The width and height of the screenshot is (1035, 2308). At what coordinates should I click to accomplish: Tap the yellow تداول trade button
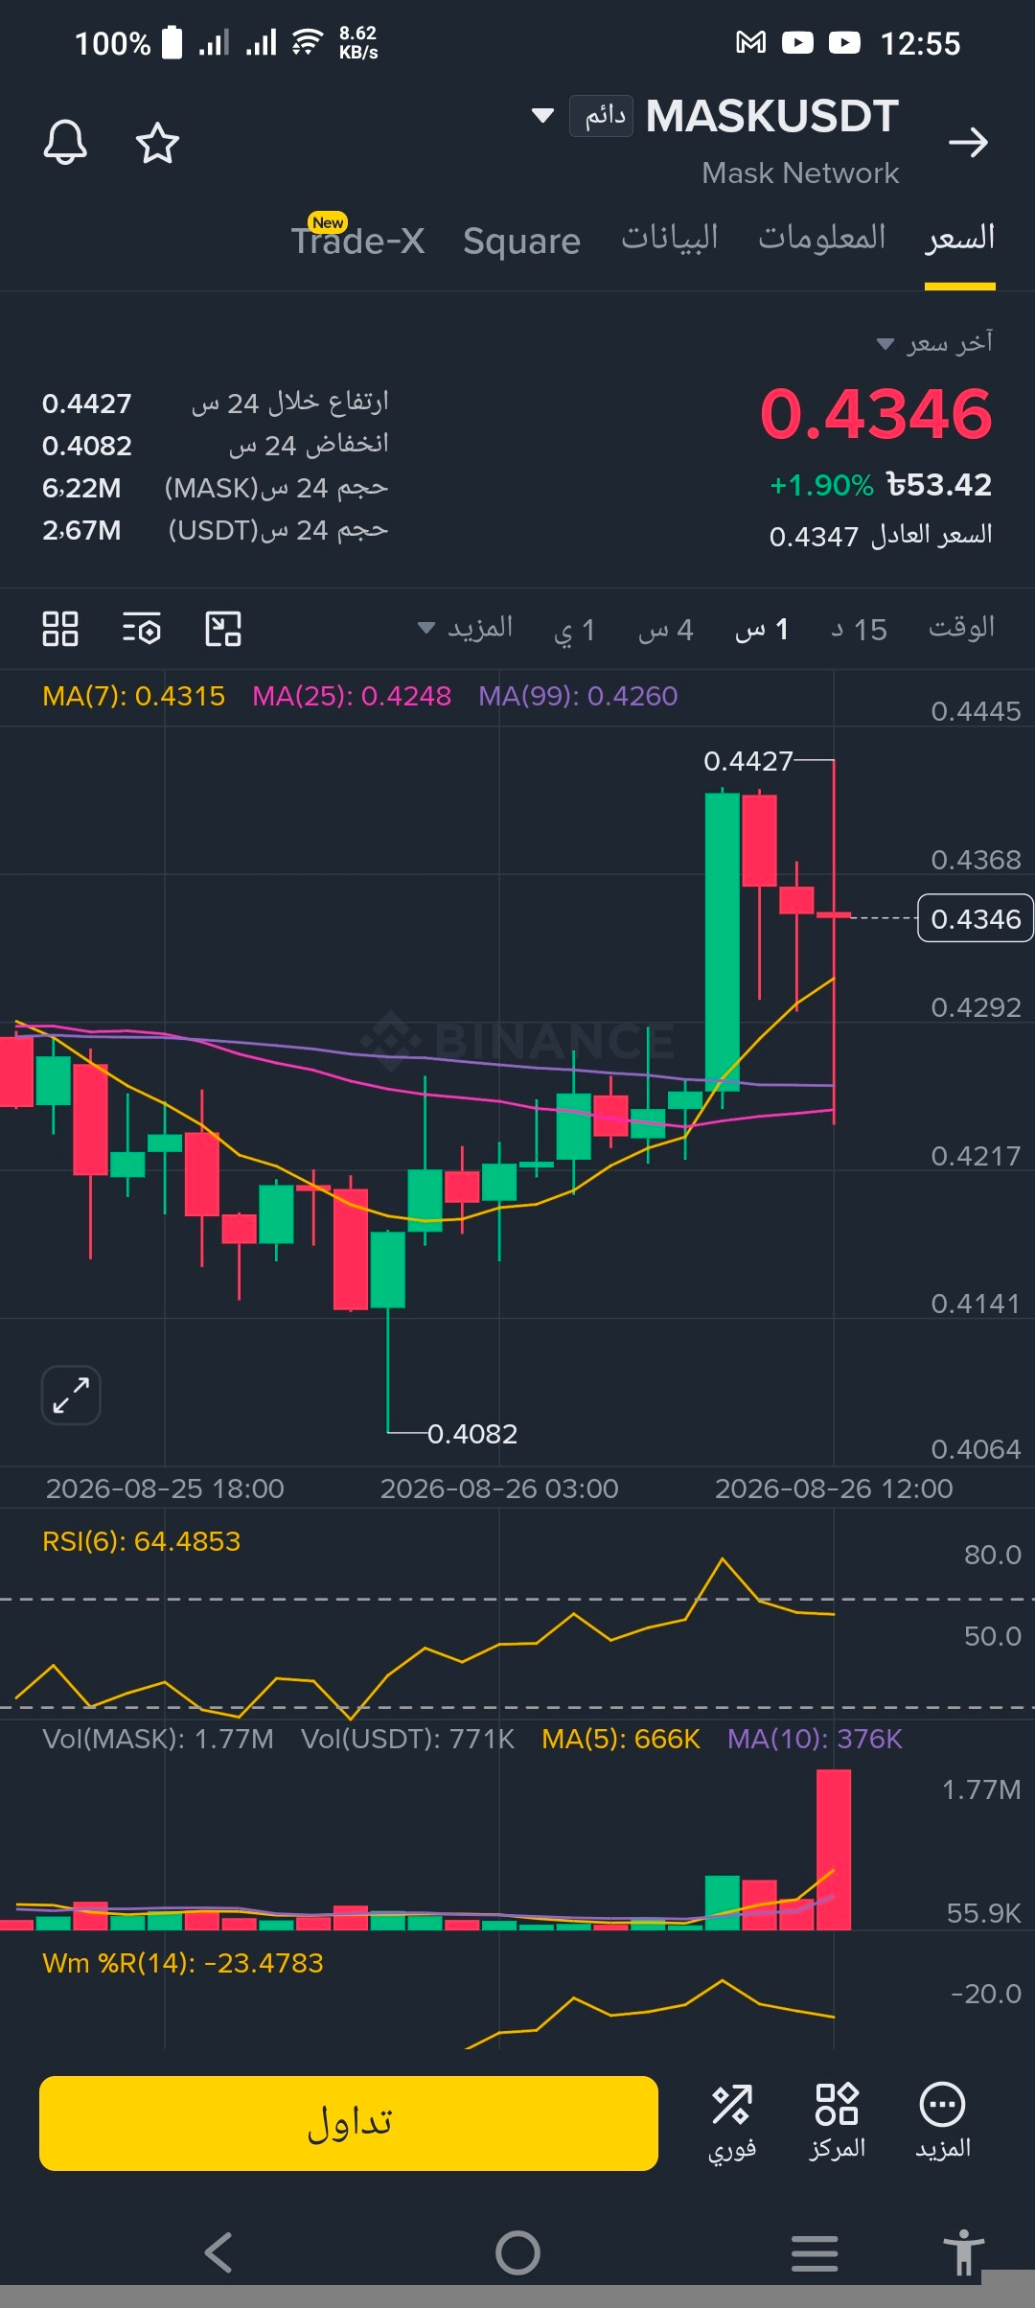[349, 2123]
